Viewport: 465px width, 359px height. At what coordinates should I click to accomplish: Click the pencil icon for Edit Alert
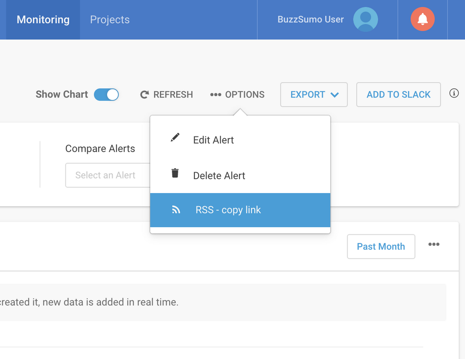coord(175,138)
